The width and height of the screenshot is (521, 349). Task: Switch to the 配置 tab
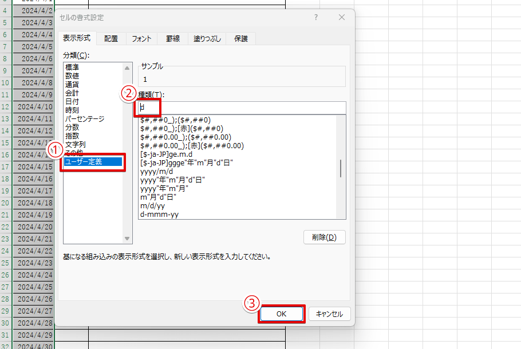tap(111, 39)
